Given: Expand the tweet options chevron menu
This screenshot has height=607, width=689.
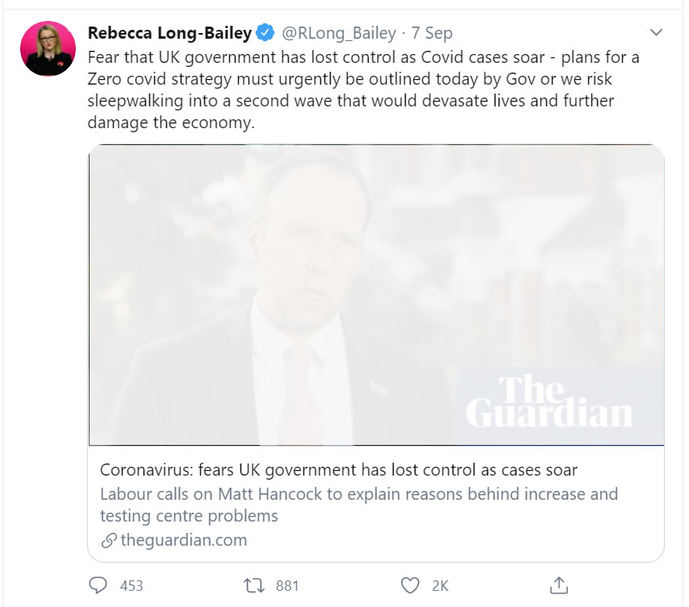Looking at the screenshot, I should 656,33.
